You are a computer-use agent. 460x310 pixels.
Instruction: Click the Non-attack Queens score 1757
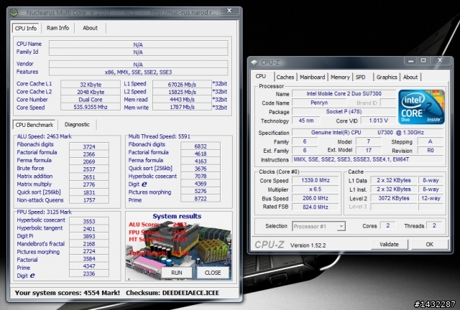(89, 200)
